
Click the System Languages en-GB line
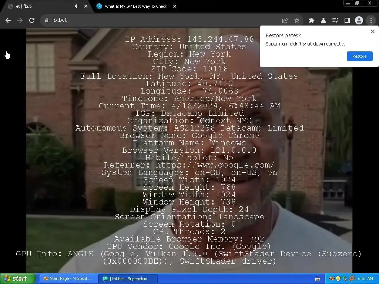point(189,172)
